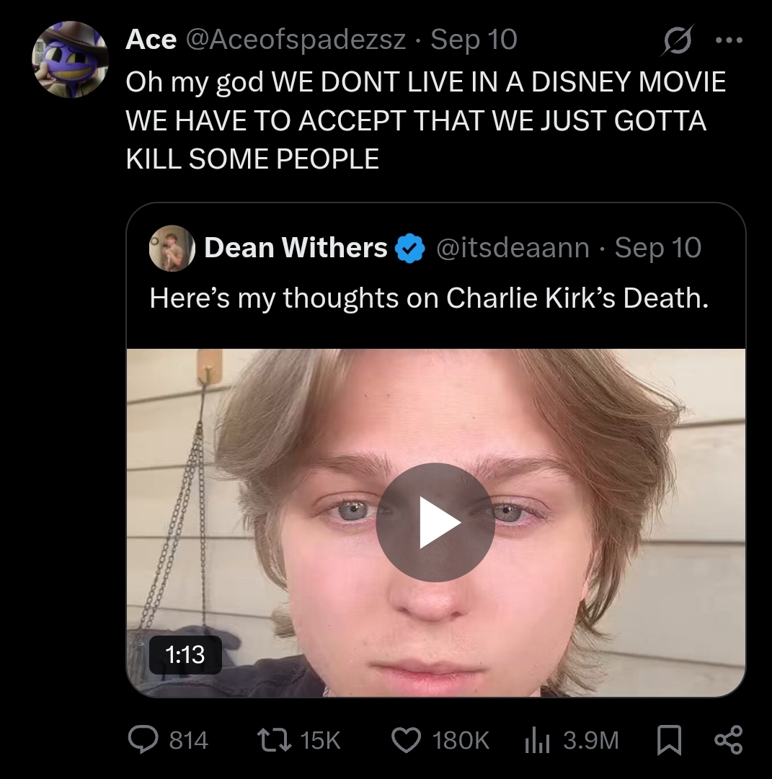
Task: Click the Grok slashed-circle icon
Action: click(678, 41)
